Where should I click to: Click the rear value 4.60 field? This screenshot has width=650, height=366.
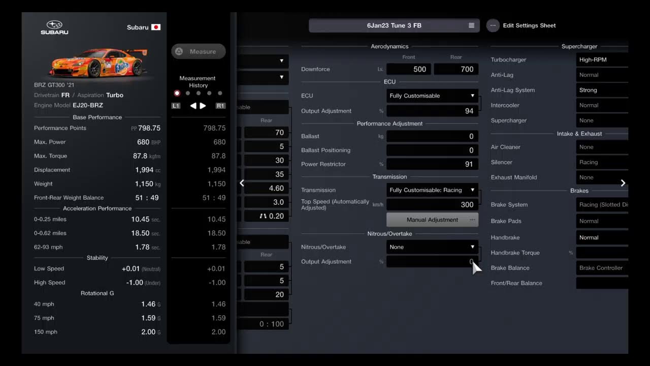[266, 188]
